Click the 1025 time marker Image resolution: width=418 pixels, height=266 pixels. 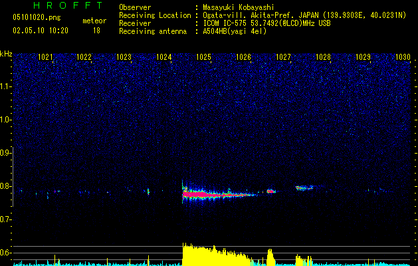[x=203, y=57]
